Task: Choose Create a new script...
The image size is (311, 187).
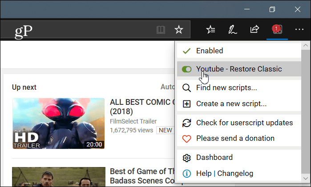Action: click(239, 103)
